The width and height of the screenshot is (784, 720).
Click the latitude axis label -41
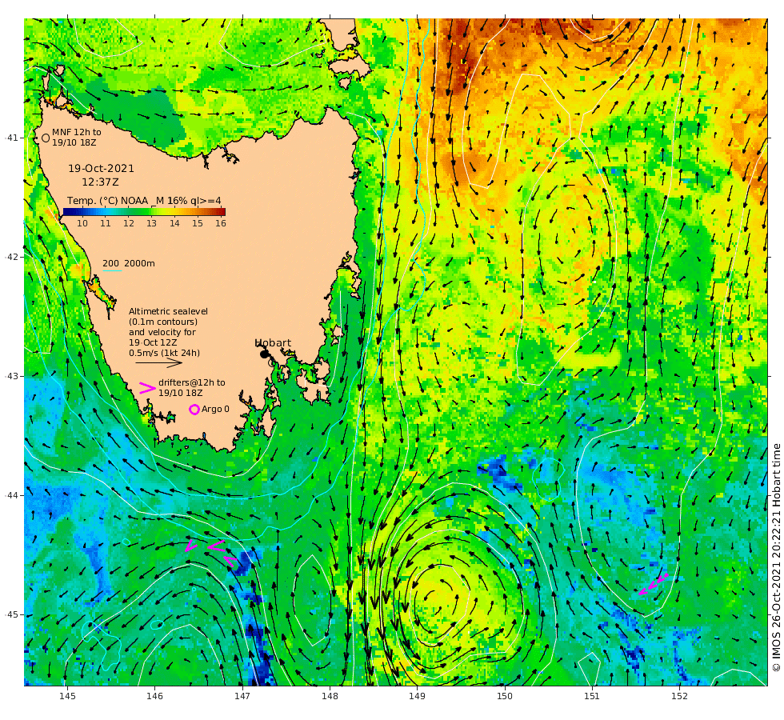(x=11, y=138)
